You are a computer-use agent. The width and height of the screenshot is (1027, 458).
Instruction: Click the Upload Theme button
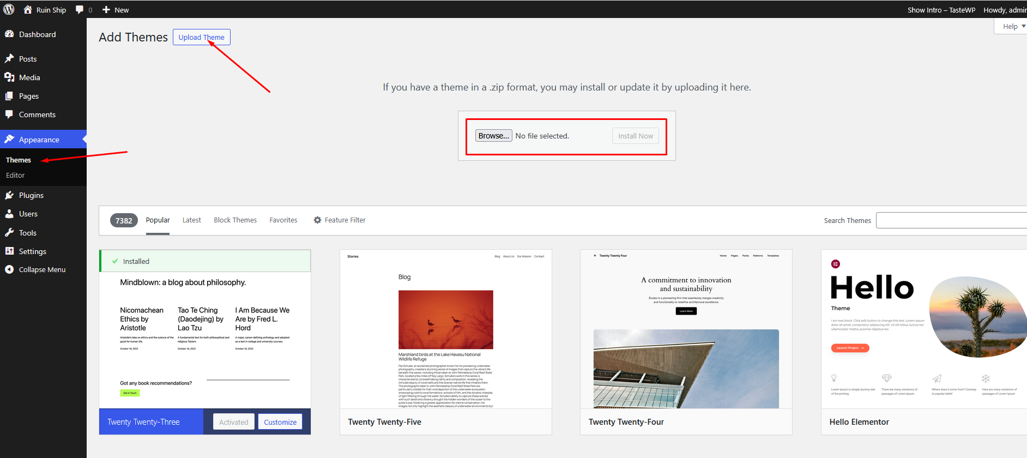(202, 37)
